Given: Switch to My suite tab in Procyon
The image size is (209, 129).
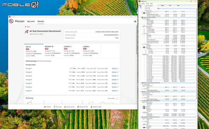Looking at the screenshot, I should [31, 21].
